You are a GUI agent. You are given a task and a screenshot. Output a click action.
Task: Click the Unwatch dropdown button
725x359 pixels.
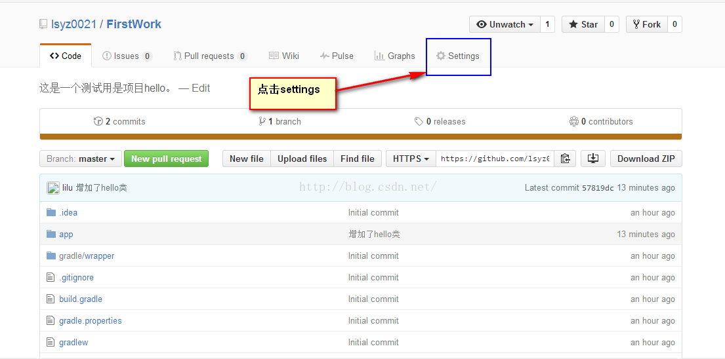[x=505, y=24]
